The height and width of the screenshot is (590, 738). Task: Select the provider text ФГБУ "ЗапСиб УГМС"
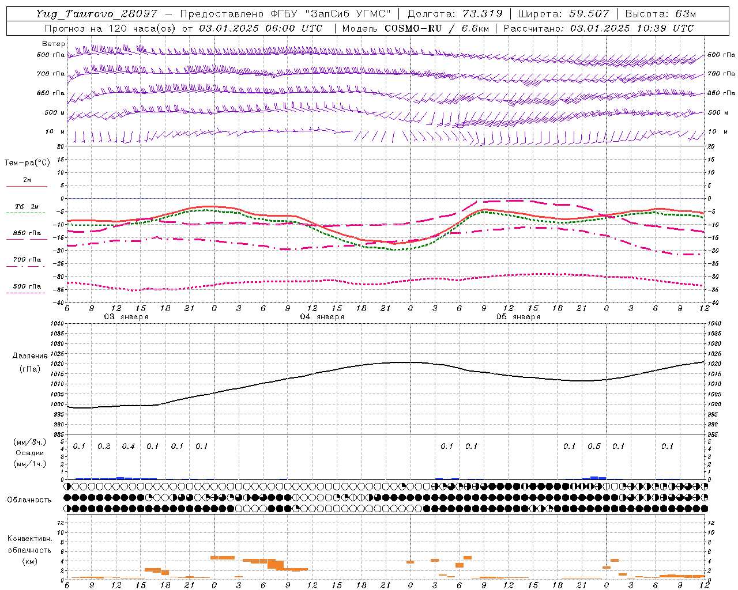(x=330, y=14)
